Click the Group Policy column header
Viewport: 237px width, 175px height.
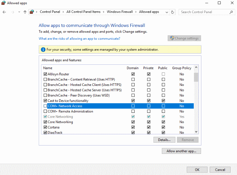[182, 68]
